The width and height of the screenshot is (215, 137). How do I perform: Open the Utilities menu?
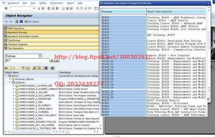click(x=43, y=3)
